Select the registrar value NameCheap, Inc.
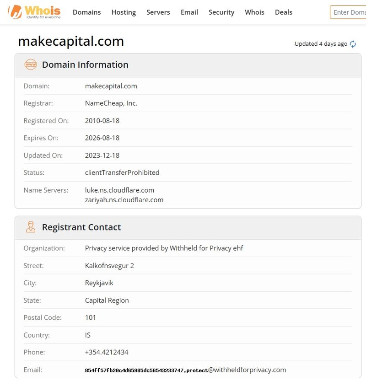The image size is (366, 381). click(111, 103)
